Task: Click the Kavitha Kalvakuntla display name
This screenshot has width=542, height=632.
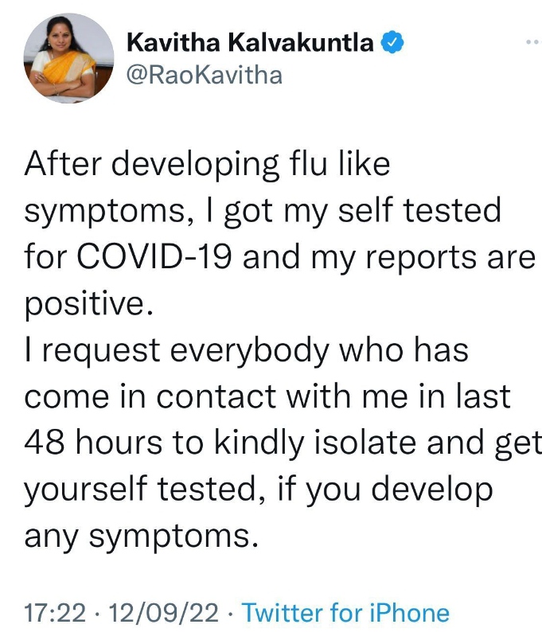Action: point(250,42)
